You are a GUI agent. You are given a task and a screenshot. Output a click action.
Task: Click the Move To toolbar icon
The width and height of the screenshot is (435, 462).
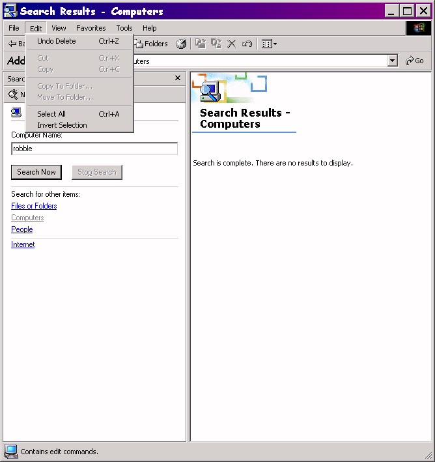(201, 44)
